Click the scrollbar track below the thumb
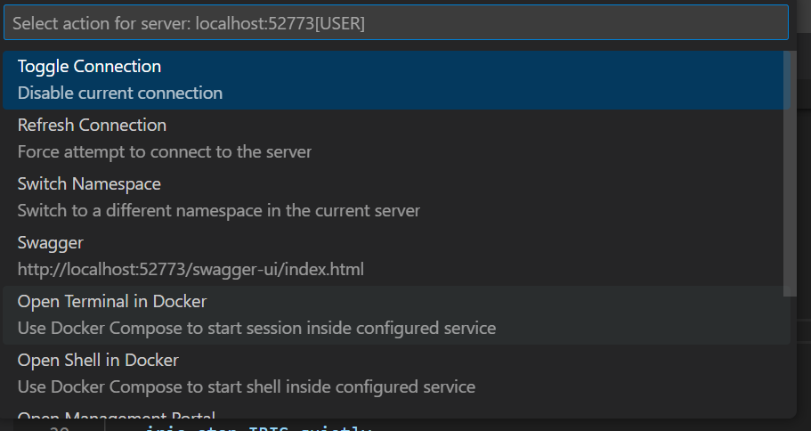Image resolution: width=811 pixels, height=431 pixels. pyautogui.click(x=788, y=356)
